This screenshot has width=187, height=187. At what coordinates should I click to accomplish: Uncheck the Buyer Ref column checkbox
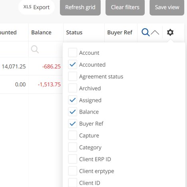(73, 123)
